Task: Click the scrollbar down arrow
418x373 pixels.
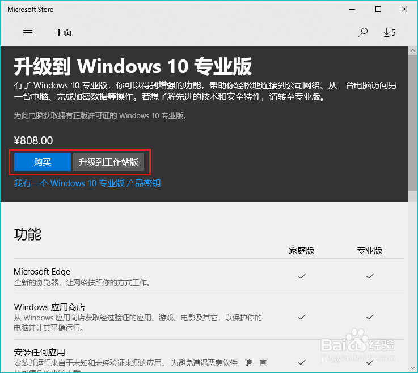Action: (413, 368)
